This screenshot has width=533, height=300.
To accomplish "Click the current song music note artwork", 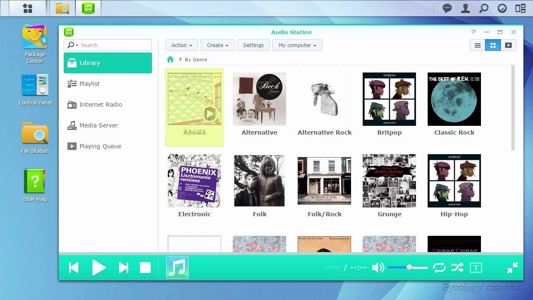I will pyautogui.click(x=177, y=267).
